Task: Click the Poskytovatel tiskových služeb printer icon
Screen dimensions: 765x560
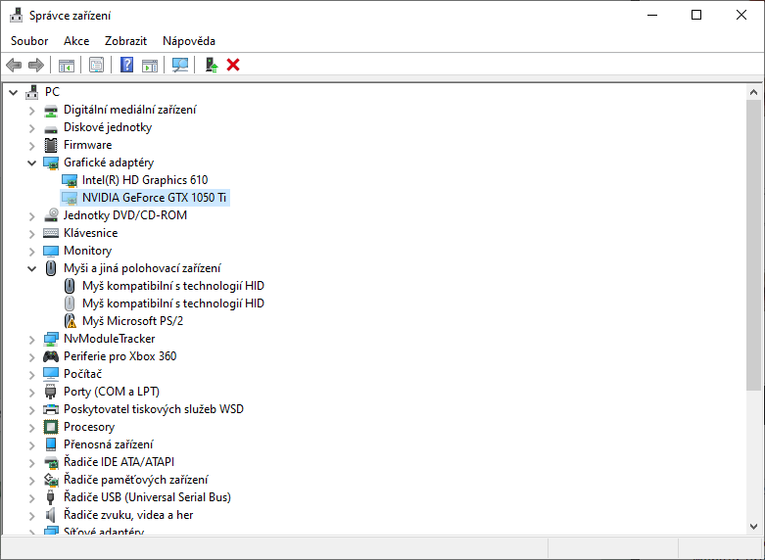Action: pos(51,409)
